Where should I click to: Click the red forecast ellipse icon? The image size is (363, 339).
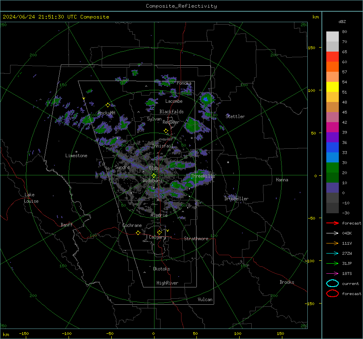(332, 293)
